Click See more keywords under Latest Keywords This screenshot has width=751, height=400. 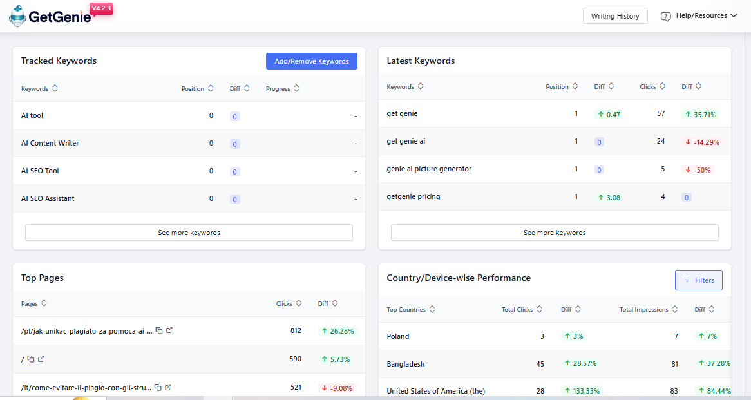point(555,233)
